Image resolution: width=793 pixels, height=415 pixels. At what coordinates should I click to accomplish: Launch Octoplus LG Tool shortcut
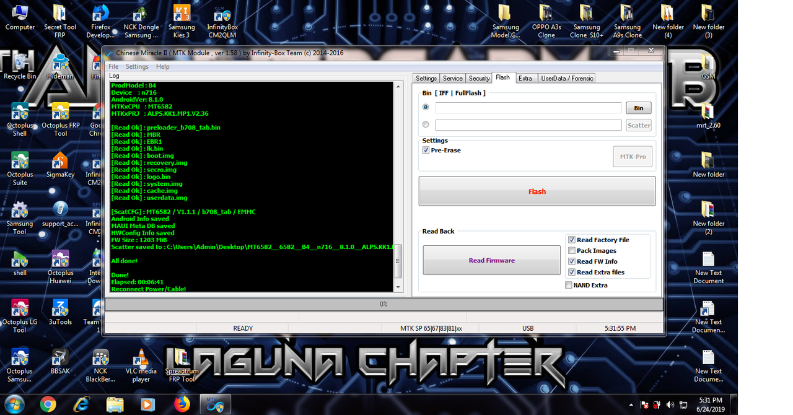click(x=20, y=316)
